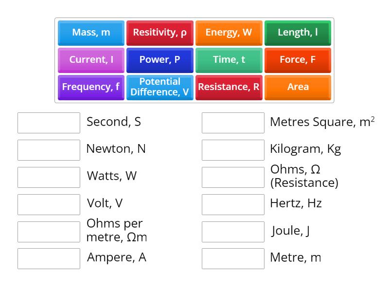Click the answer box beside 'Watts, W'
The height and width of the screenshot is (292, 389).
click(48, 177)
